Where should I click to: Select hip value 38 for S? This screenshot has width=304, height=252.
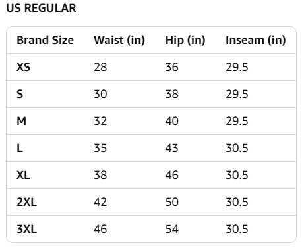(x=171, y=94)
